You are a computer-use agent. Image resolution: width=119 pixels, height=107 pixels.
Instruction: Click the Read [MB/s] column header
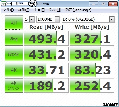point(46,27)
